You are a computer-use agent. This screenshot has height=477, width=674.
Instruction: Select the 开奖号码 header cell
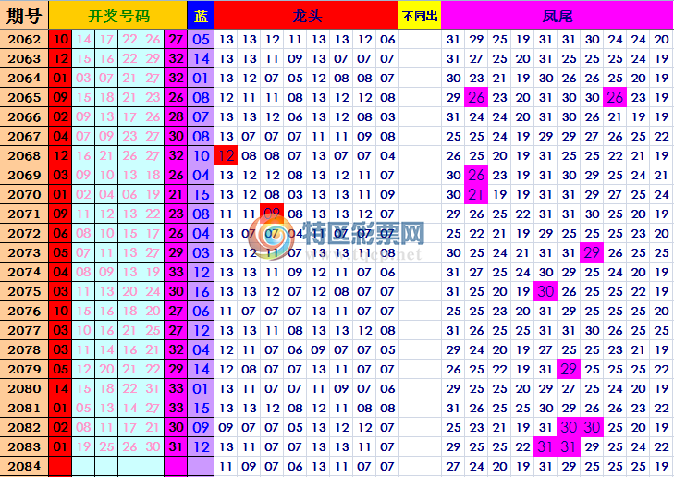[x=117, y=15]
